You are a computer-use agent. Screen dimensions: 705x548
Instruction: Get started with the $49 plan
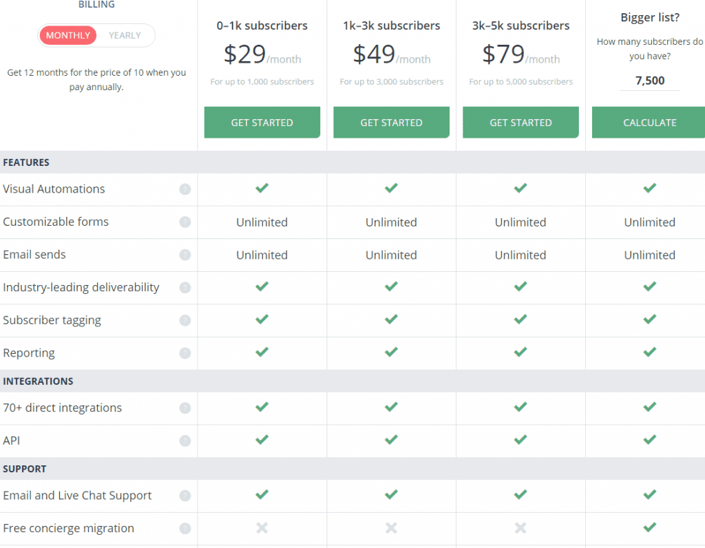(391, 122)
